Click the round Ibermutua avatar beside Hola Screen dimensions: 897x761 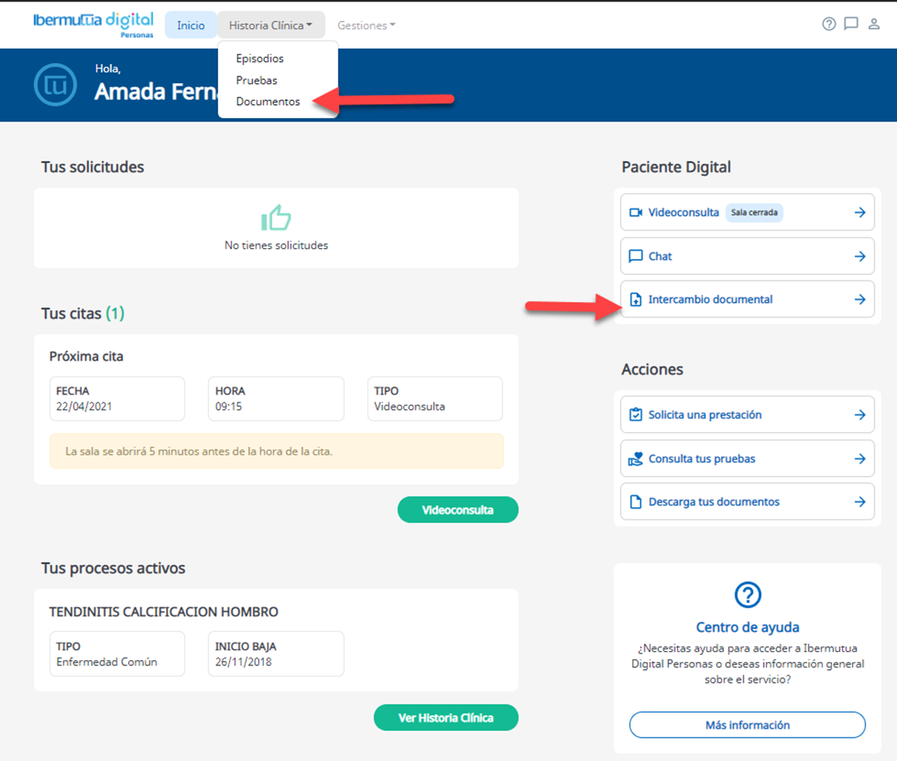click(55, 85)
